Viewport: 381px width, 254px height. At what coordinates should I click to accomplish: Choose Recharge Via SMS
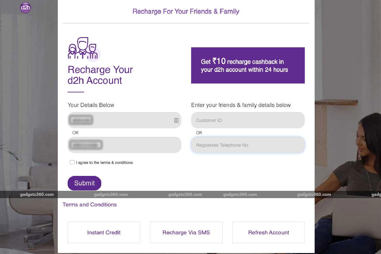(186, 232)
